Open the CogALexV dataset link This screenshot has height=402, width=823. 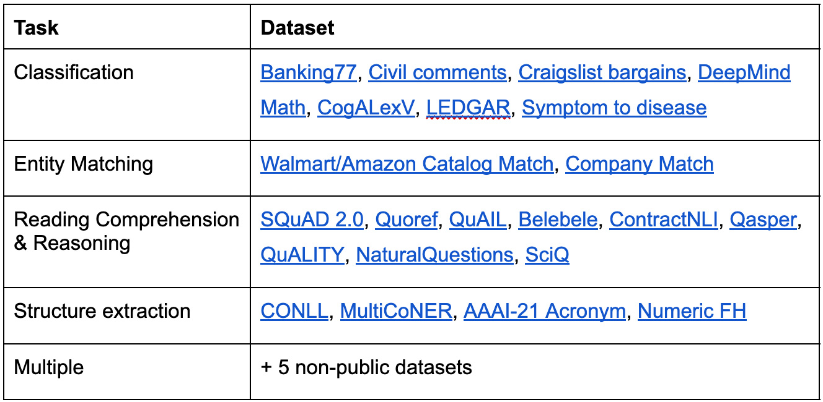(366, 108)
